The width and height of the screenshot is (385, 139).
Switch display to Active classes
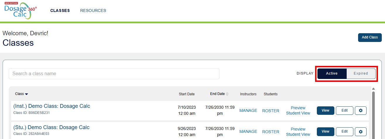point(332,73)
